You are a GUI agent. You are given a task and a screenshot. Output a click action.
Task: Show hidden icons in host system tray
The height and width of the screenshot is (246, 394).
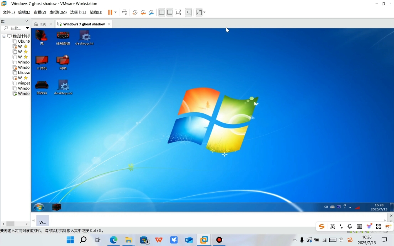point(294,240)
